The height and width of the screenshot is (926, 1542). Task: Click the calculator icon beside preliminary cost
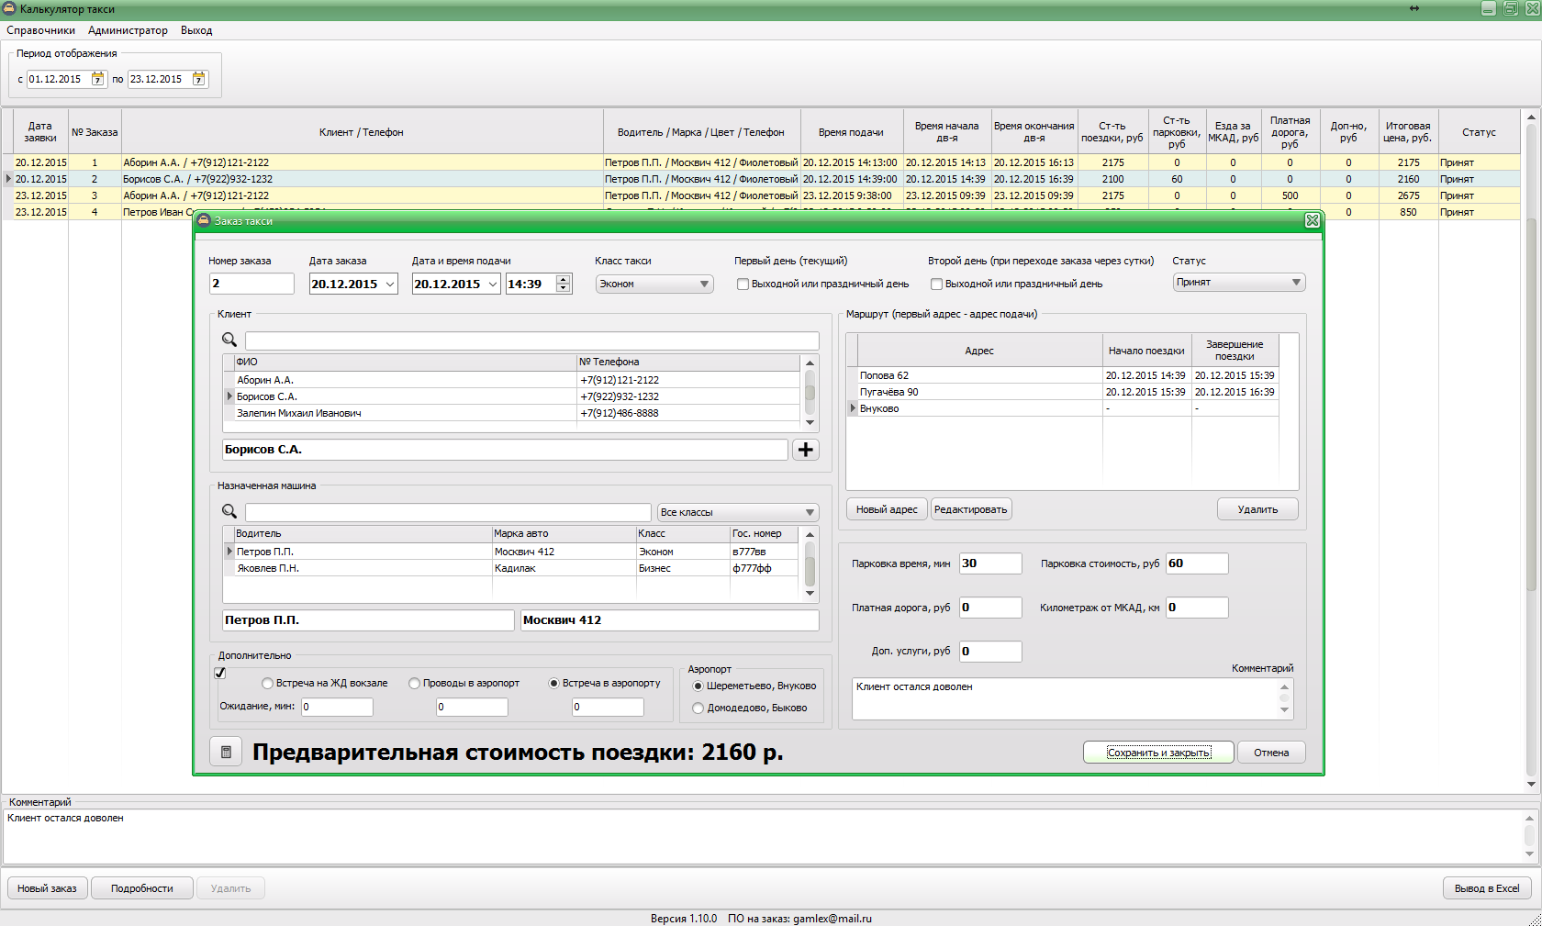click(x=226, y=753)
